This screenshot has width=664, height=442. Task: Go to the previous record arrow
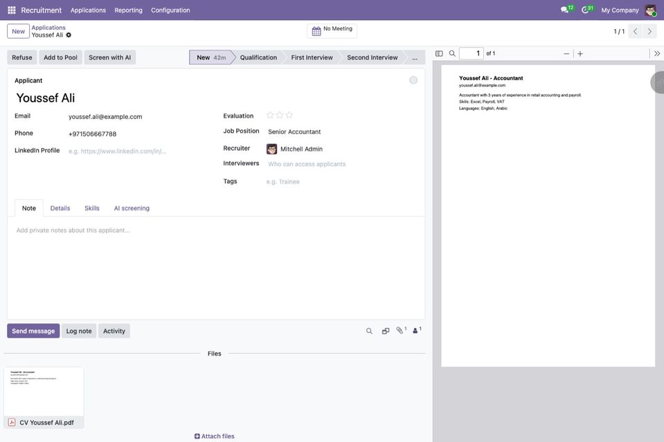click(635, 31)
